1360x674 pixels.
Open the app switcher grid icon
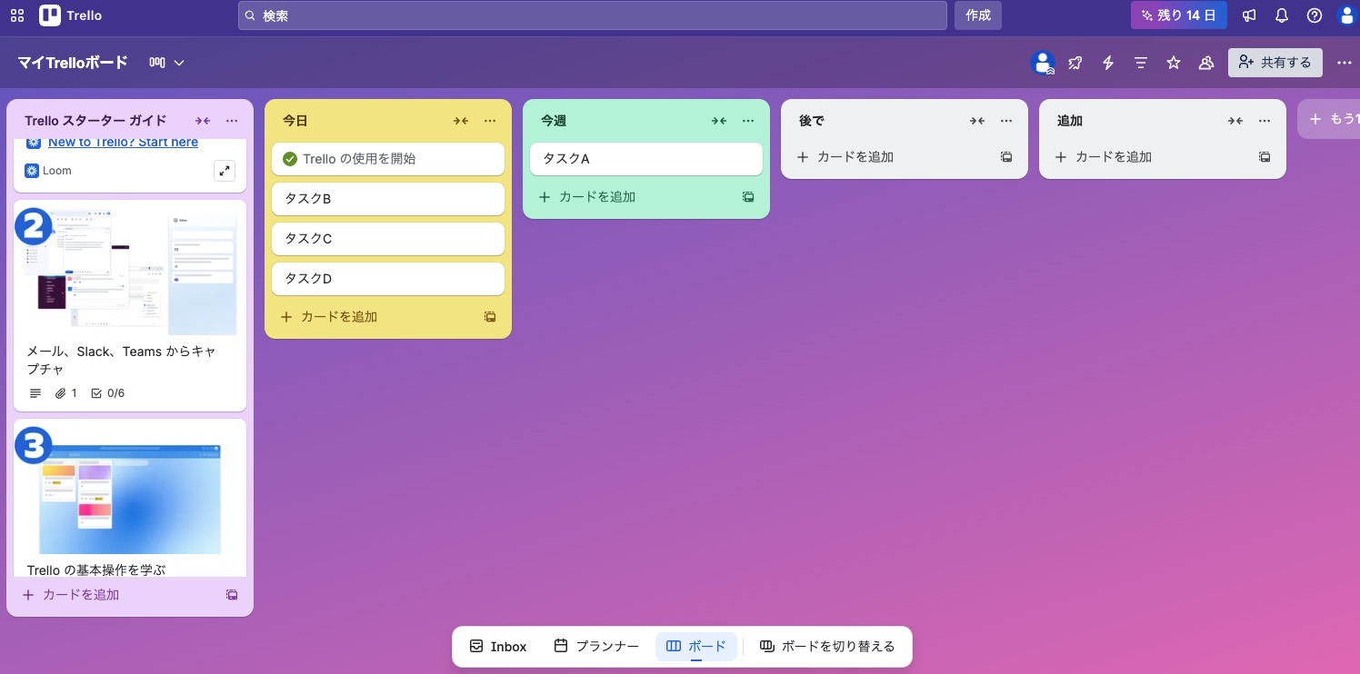17,15
